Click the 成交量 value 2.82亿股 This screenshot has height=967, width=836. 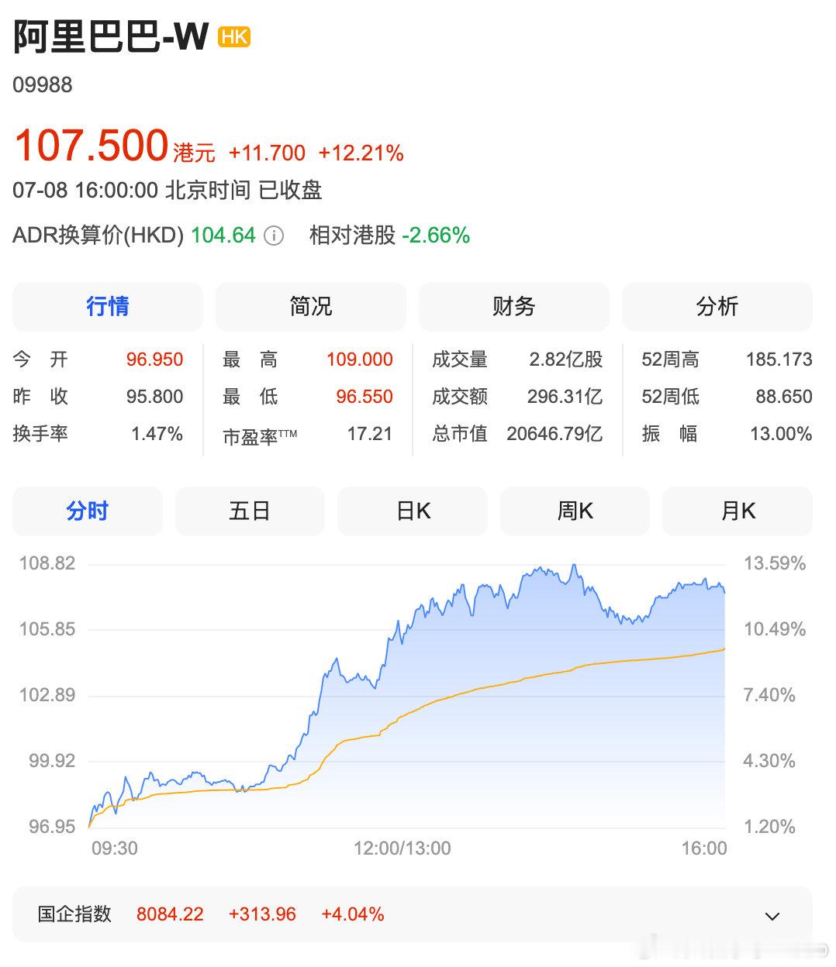(x=566, y=360)
